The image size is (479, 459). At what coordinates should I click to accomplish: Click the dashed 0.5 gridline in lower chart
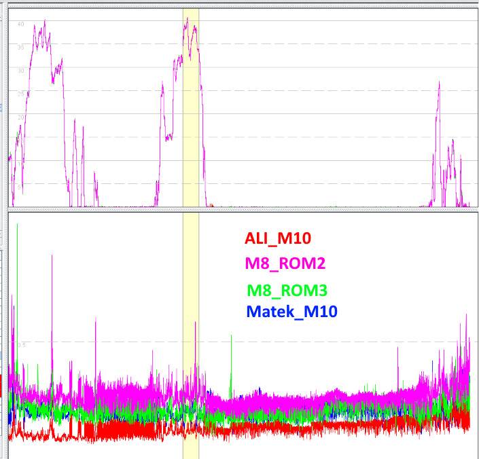306,342
